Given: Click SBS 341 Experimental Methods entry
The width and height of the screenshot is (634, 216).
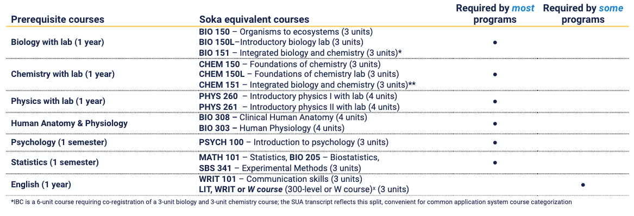Looking at the screenshot, I should pyautogui.click(x=280, y=168).
